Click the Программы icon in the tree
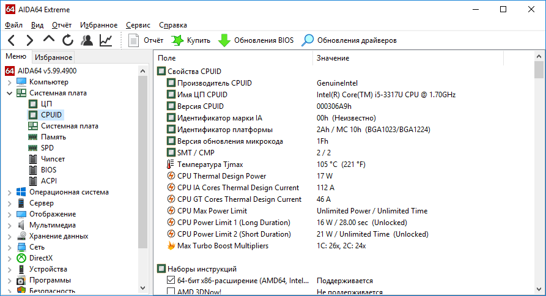546x296 pixels. tap(21, 280)
